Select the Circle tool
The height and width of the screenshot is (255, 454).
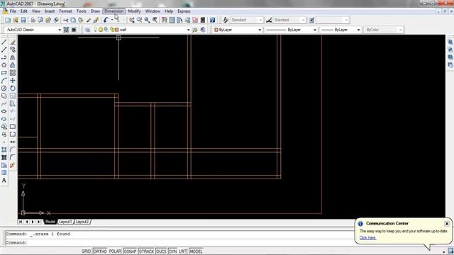click(4, 88)
